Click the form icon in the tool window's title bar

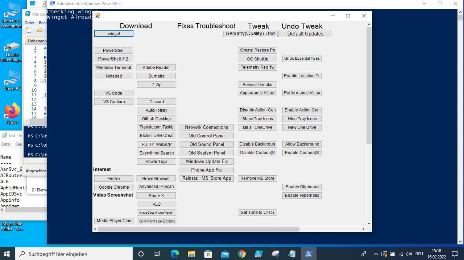(98, 16)
